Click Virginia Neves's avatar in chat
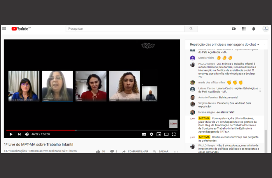The height and width of the screenshot is (178, 272). [193, 104]
